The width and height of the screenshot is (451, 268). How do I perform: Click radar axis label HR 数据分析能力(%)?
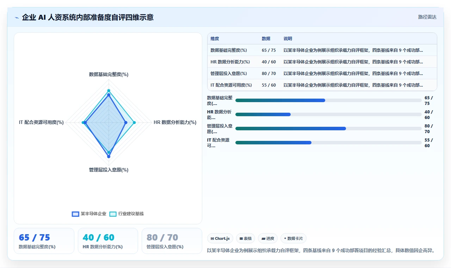(175, 123)
